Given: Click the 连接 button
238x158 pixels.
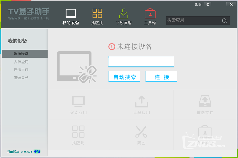Looking at the screenshot, I should (161, 77).
